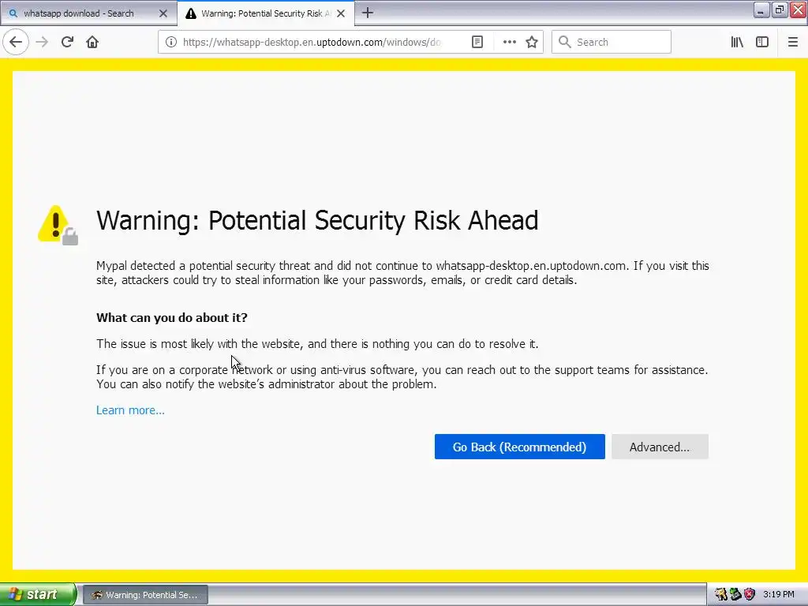Screen dimensions: 808x606
Task: Open the hamburger application menu
Action: click(792, 43)
